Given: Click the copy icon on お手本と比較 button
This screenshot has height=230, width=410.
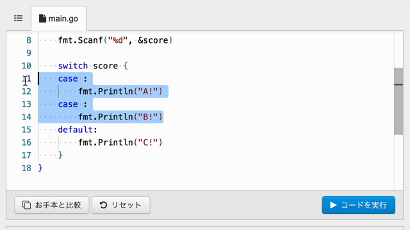Looking at the screenshot, I should pyautogui.click(x=26, y=205).
